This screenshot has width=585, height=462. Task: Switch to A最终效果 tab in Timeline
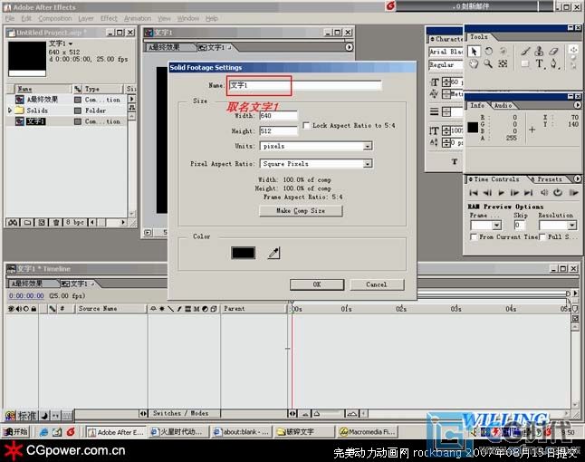[x=27, y=284]
